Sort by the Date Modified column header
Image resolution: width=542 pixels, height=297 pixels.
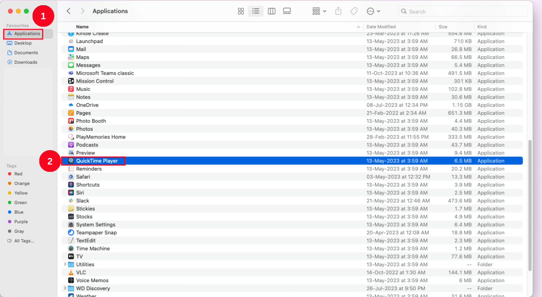[x=381, y=27]
